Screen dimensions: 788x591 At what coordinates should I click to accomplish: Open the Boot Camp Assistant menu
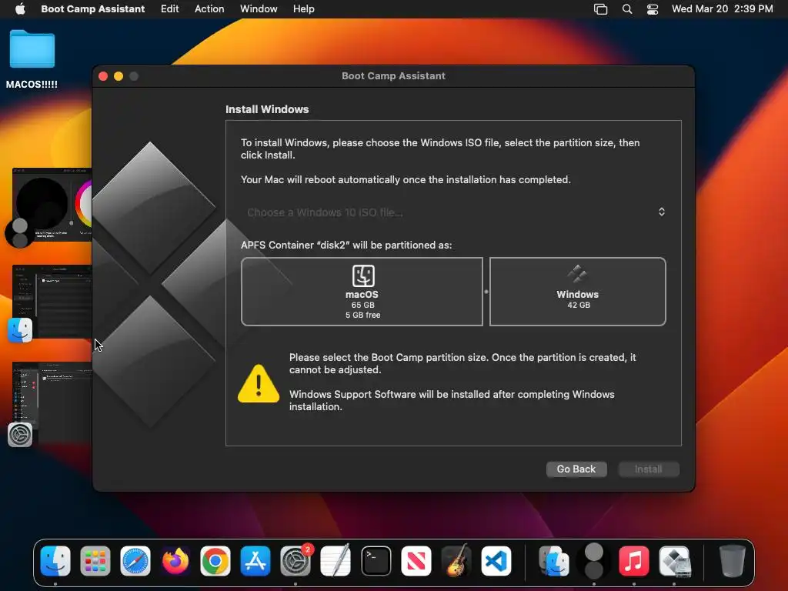(93, 8)
